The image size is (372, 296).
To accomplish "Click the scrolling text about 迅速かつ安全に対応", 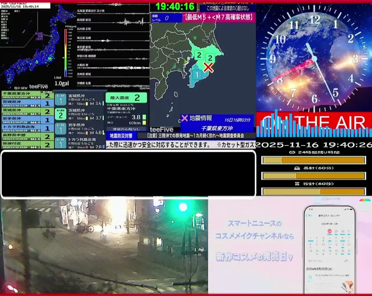I will click(x=181, y=145).
